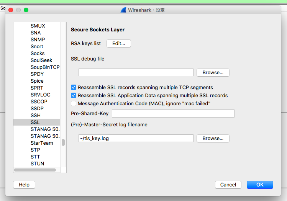Select SPRT in the list
287x201 pixels.
coord(37,88)
